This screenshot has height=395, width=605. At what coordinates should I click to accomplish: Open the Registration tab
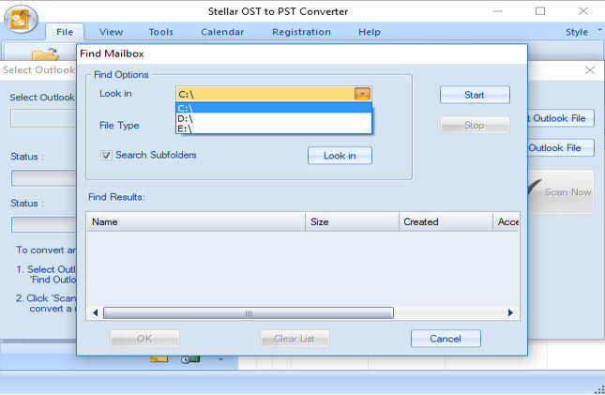(301, 32)
